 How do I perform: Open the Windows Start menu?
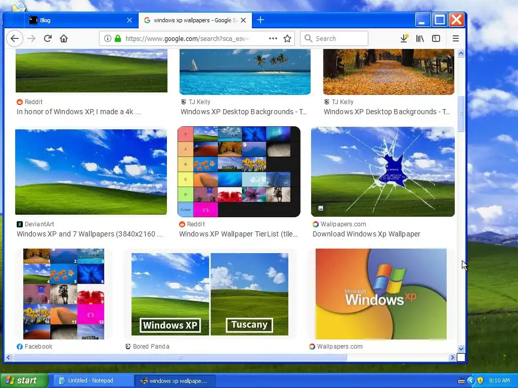tap(24, 381)
